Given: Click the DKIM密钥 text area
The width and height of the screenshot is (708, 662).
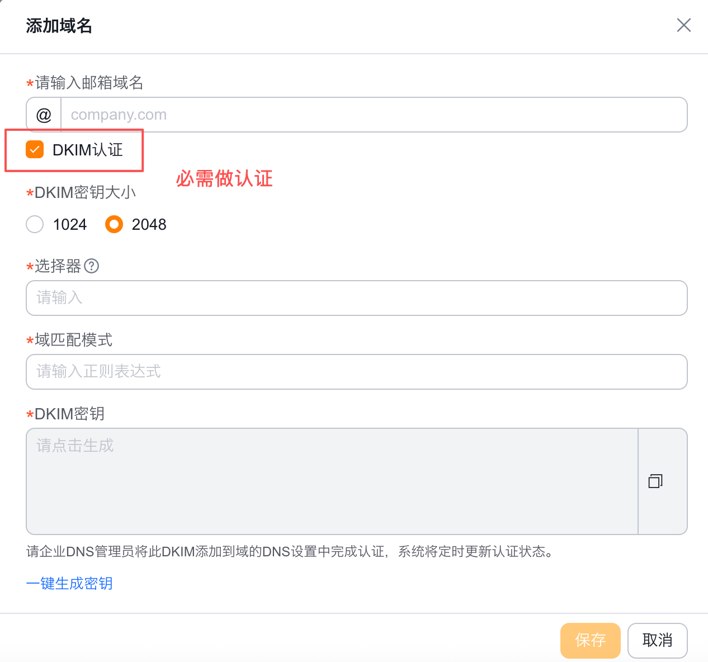Looking at the screenshot, I should tap(332, 481).
